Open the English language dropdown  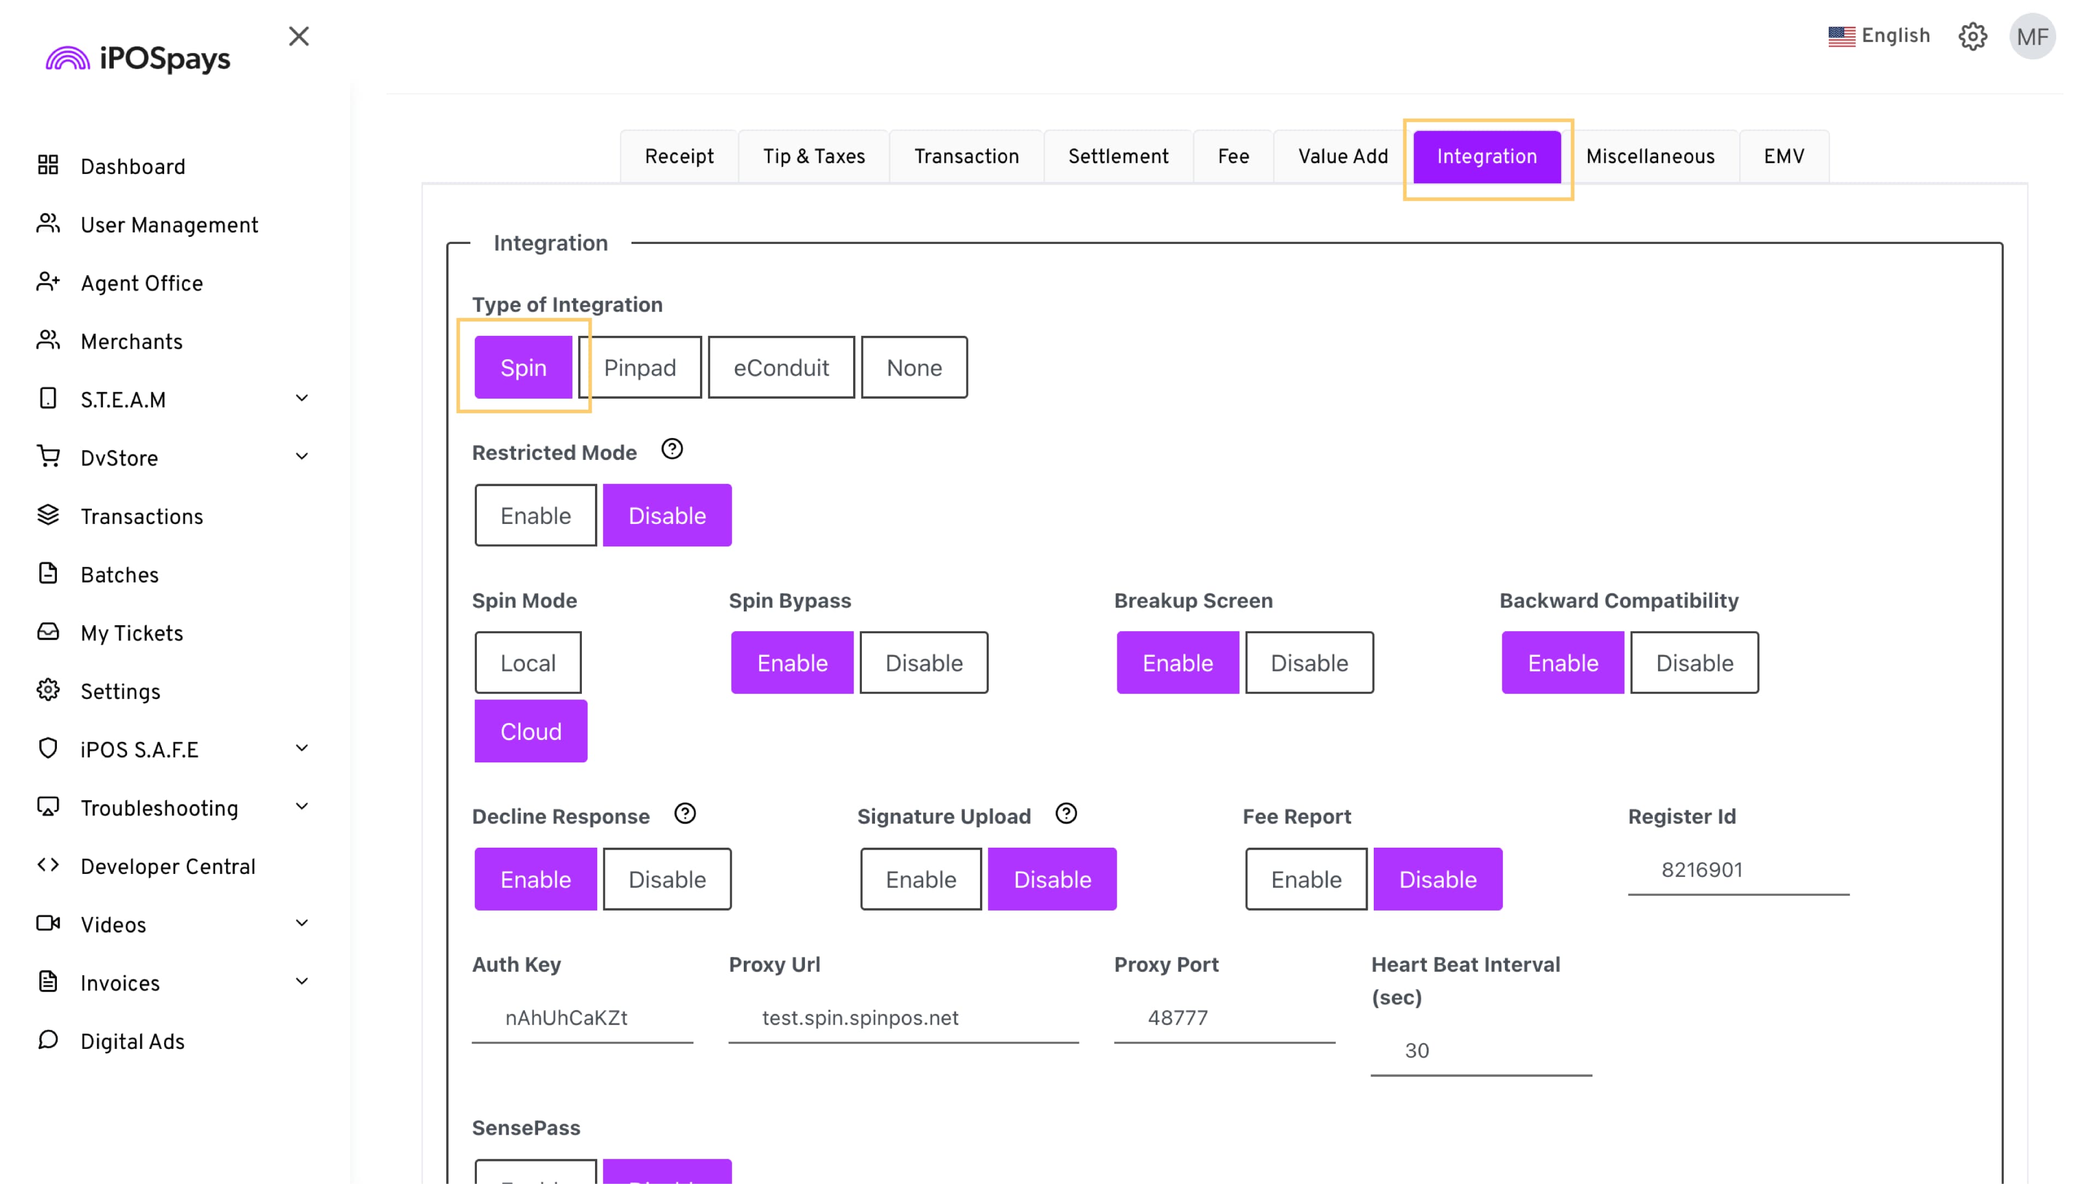(x=1879, y=36)
